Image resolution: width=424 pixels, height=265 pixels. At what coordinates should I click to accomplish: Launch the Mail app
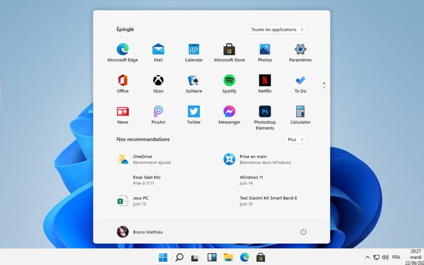tap(158, 53)
